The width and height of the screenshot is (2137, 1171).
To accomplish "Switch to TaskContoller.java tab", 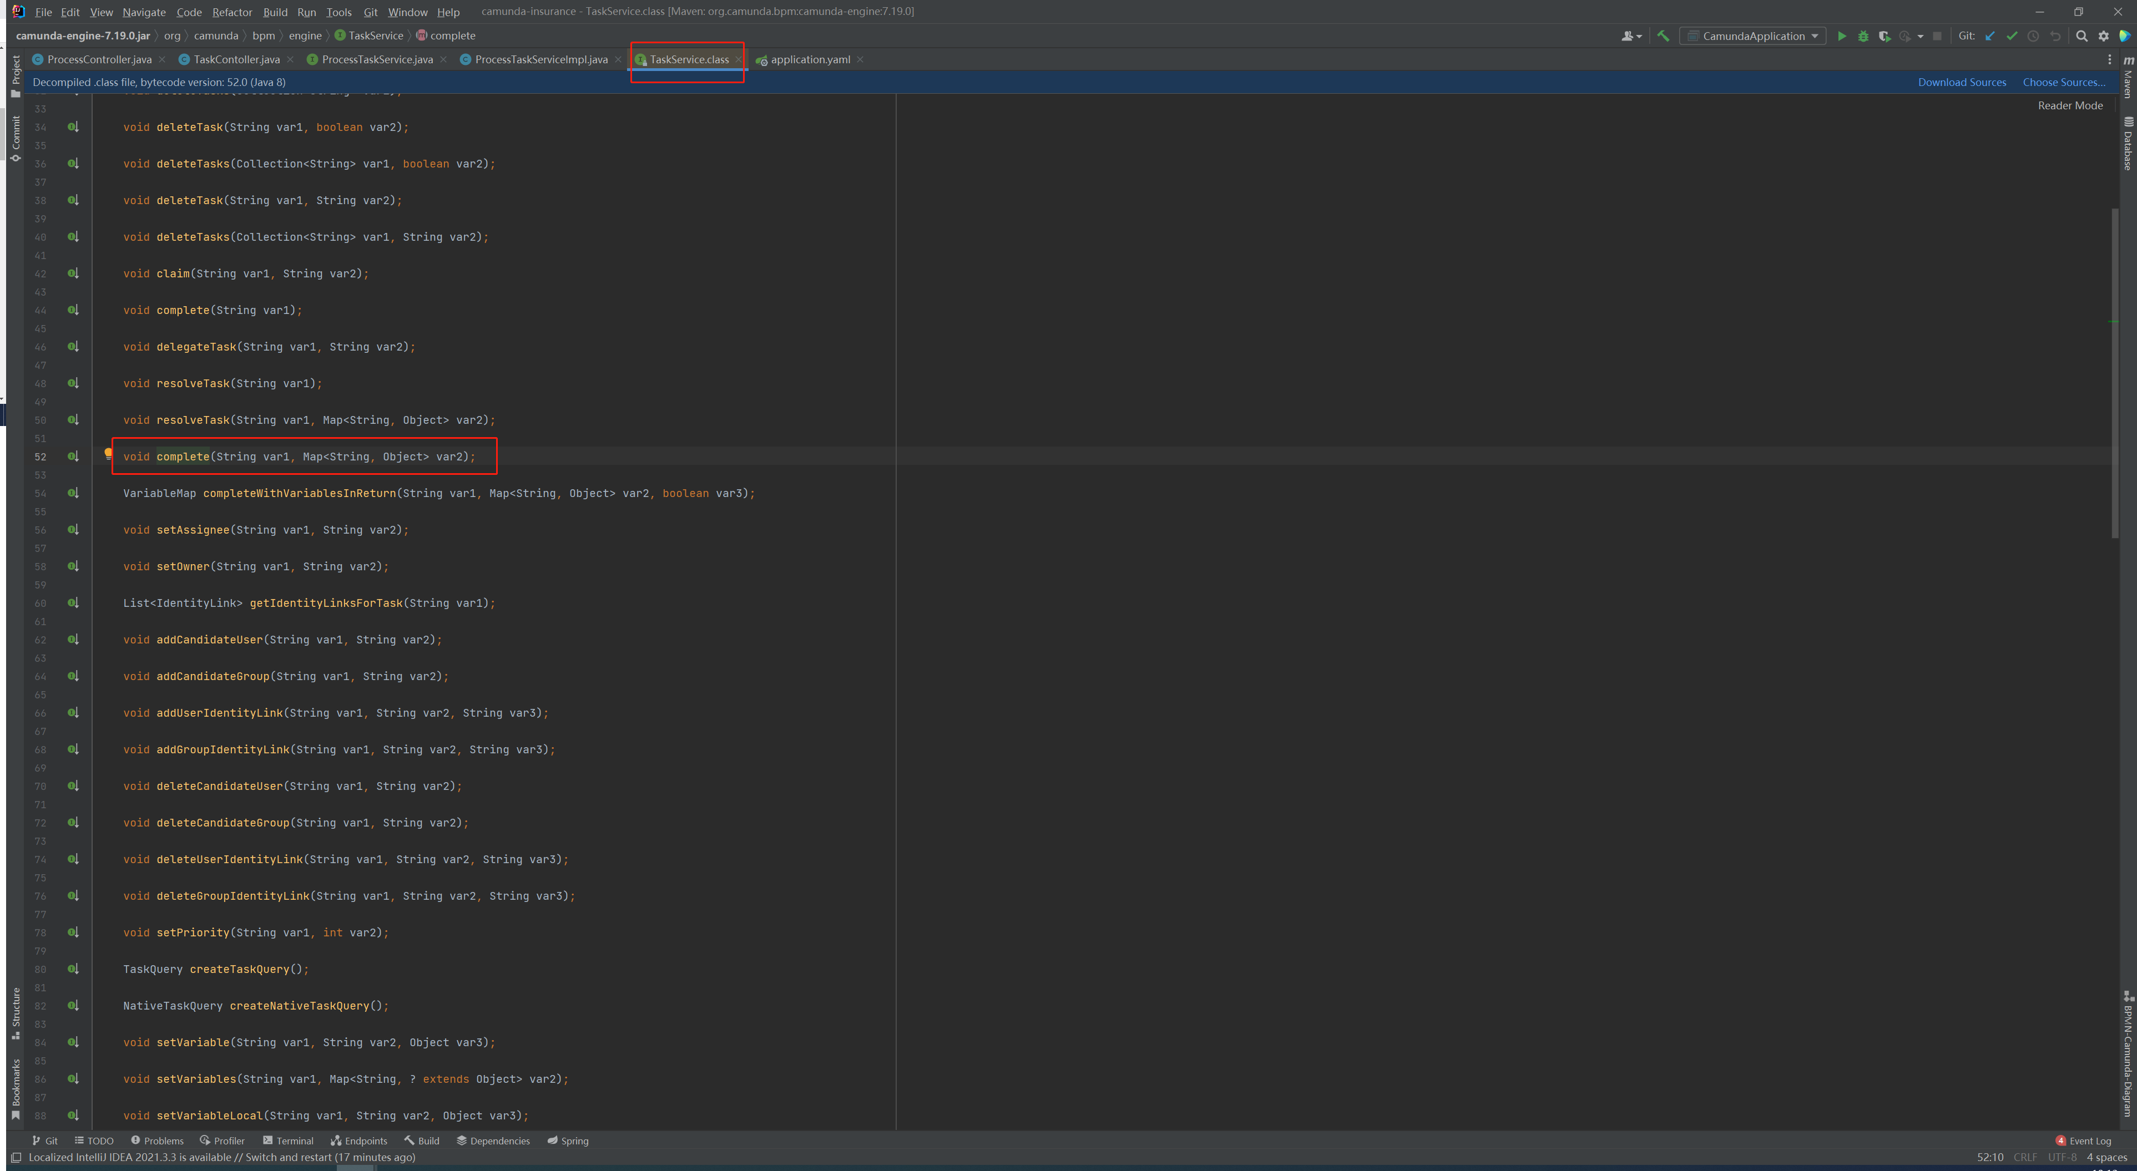I will [236, 59].
